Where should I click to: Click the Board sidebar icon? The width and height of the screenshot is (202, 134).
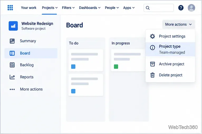point(12,53)
